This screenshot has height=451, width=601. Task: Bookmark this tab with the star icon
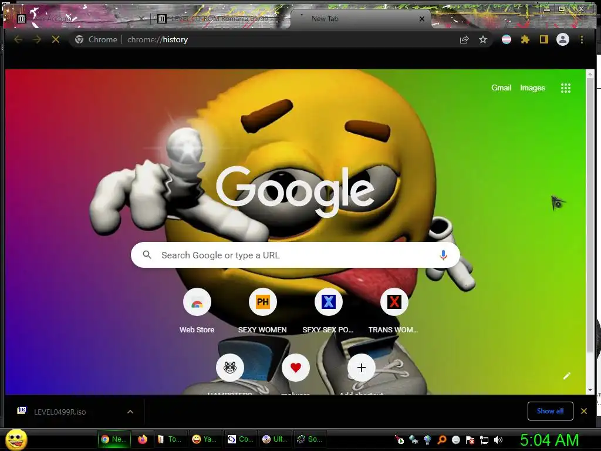coord(483,39)
